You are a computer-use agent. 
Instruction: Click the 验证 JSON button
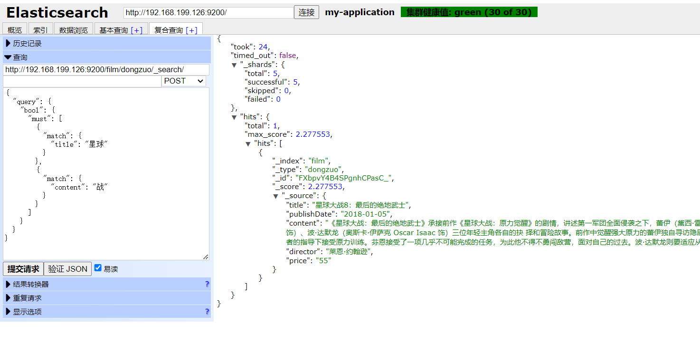(67, 269)
